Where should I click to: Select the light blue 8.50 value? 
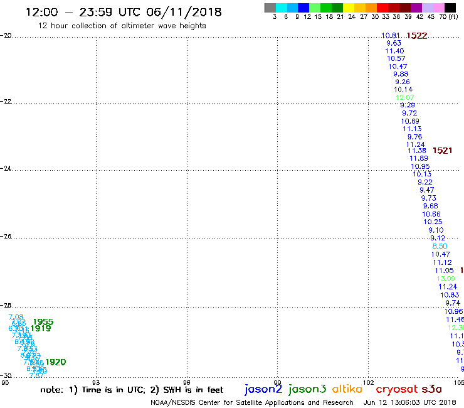click(440, 246)
